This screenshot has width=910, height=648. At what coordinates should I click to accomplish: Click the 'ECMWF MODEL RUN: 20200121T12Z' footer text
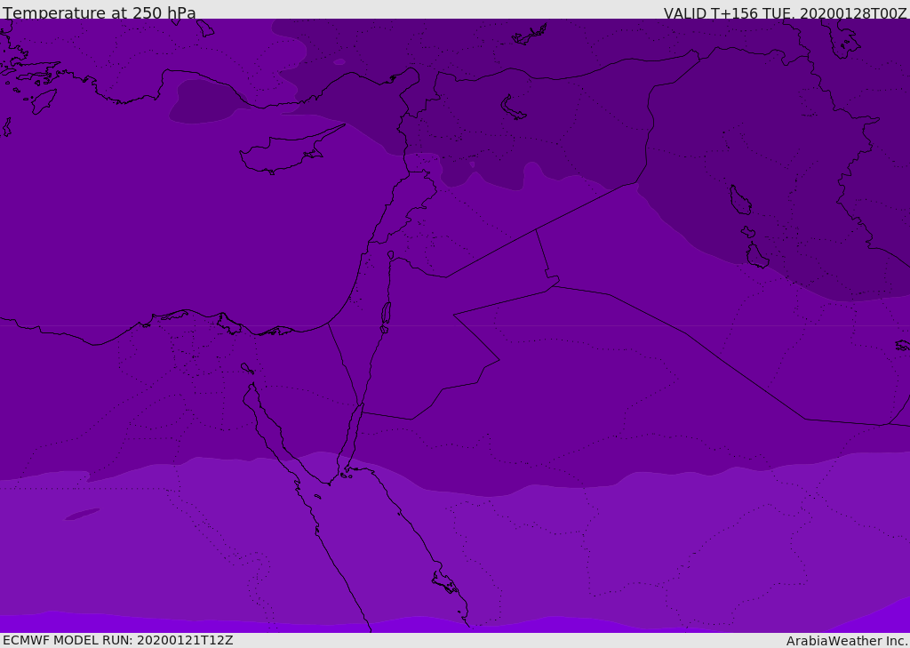[118, 640]
